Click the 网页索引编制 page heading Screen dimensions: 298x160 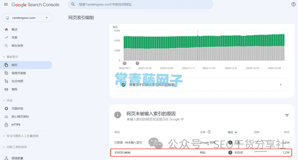[81, 18]
